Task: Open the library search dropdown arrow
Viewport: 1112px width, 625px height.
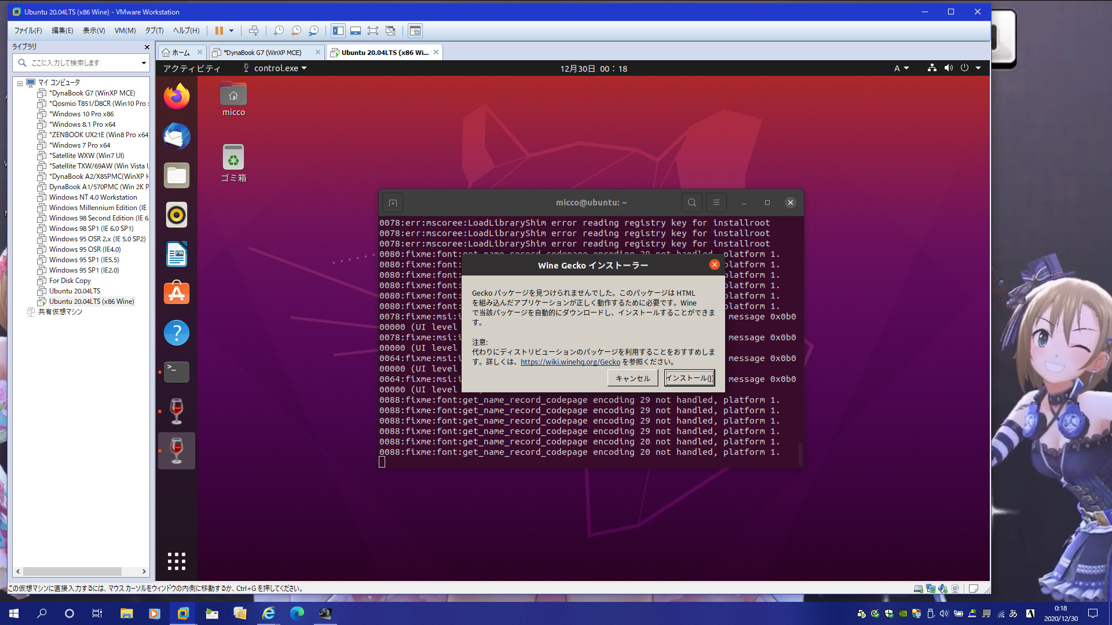Action: click(x=144, y=62)
